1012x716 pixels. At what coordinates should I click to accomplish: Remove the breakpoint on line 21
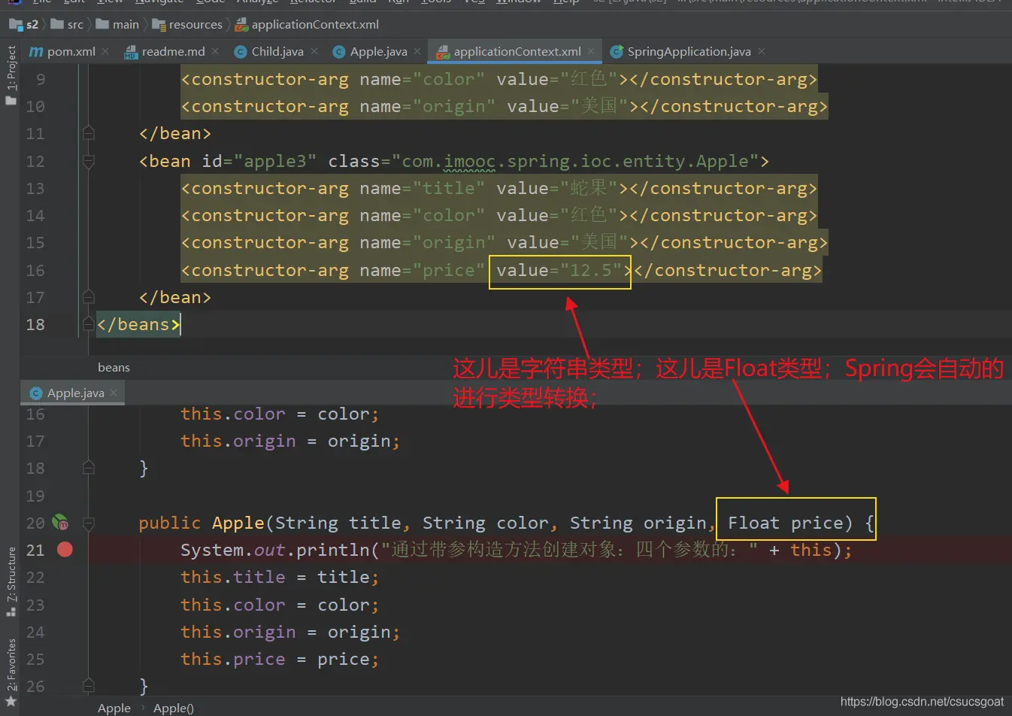[65, 550]
